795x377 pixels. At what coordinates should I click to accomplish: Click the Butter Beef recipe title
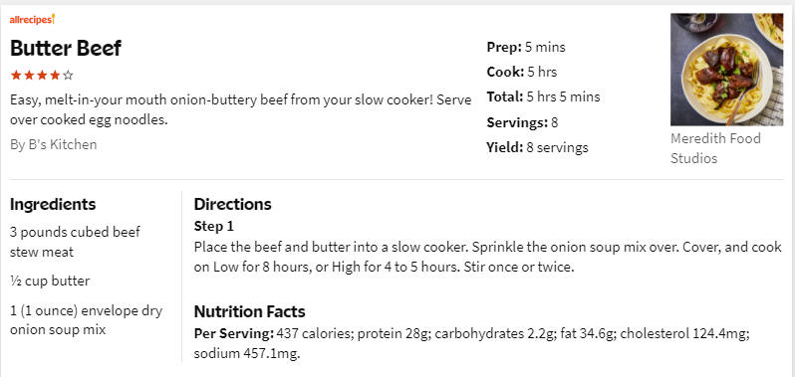click(x=66, y=48)
